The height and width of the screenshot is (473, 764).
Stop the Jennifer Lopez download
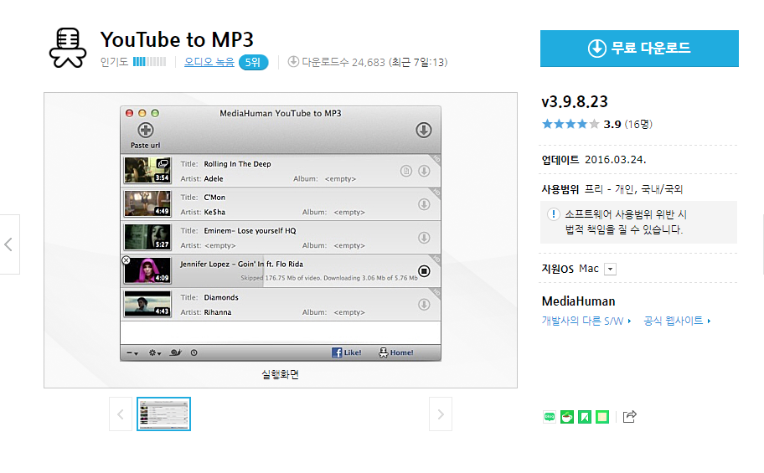coord(424,271)
